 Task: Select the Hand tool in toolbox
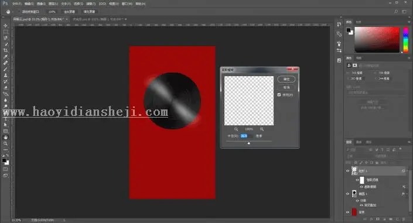(x=5, y=137)
